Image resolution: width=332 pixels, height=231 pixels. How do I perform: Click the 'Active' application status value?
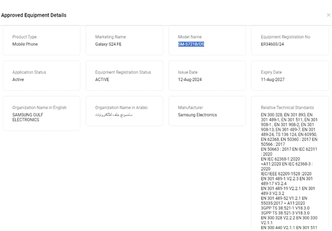pyautogui.click(x=18, y=79)
